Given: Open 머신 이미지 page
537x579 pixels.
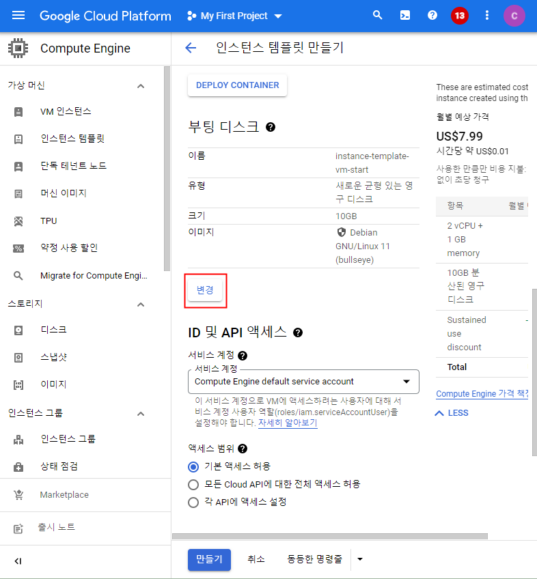Looking at the screenshot, I should coord(64,193).
